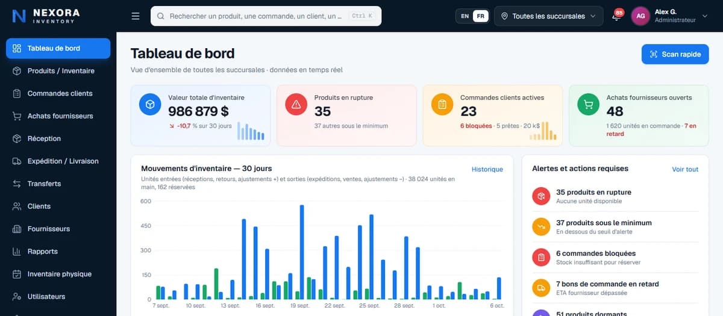Viewport: 723px width, 316px height.
Task: Open the Tableau de bord menu item
Action: point(58,48)
